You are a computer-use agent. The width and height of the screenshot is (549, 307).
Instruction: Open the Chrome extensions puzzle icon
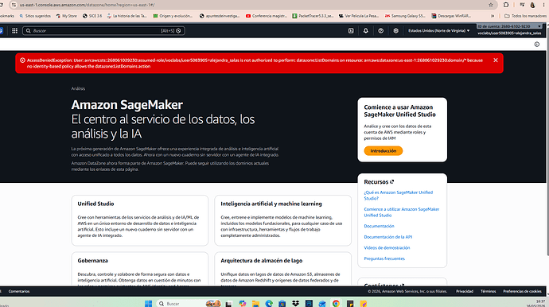506,5
